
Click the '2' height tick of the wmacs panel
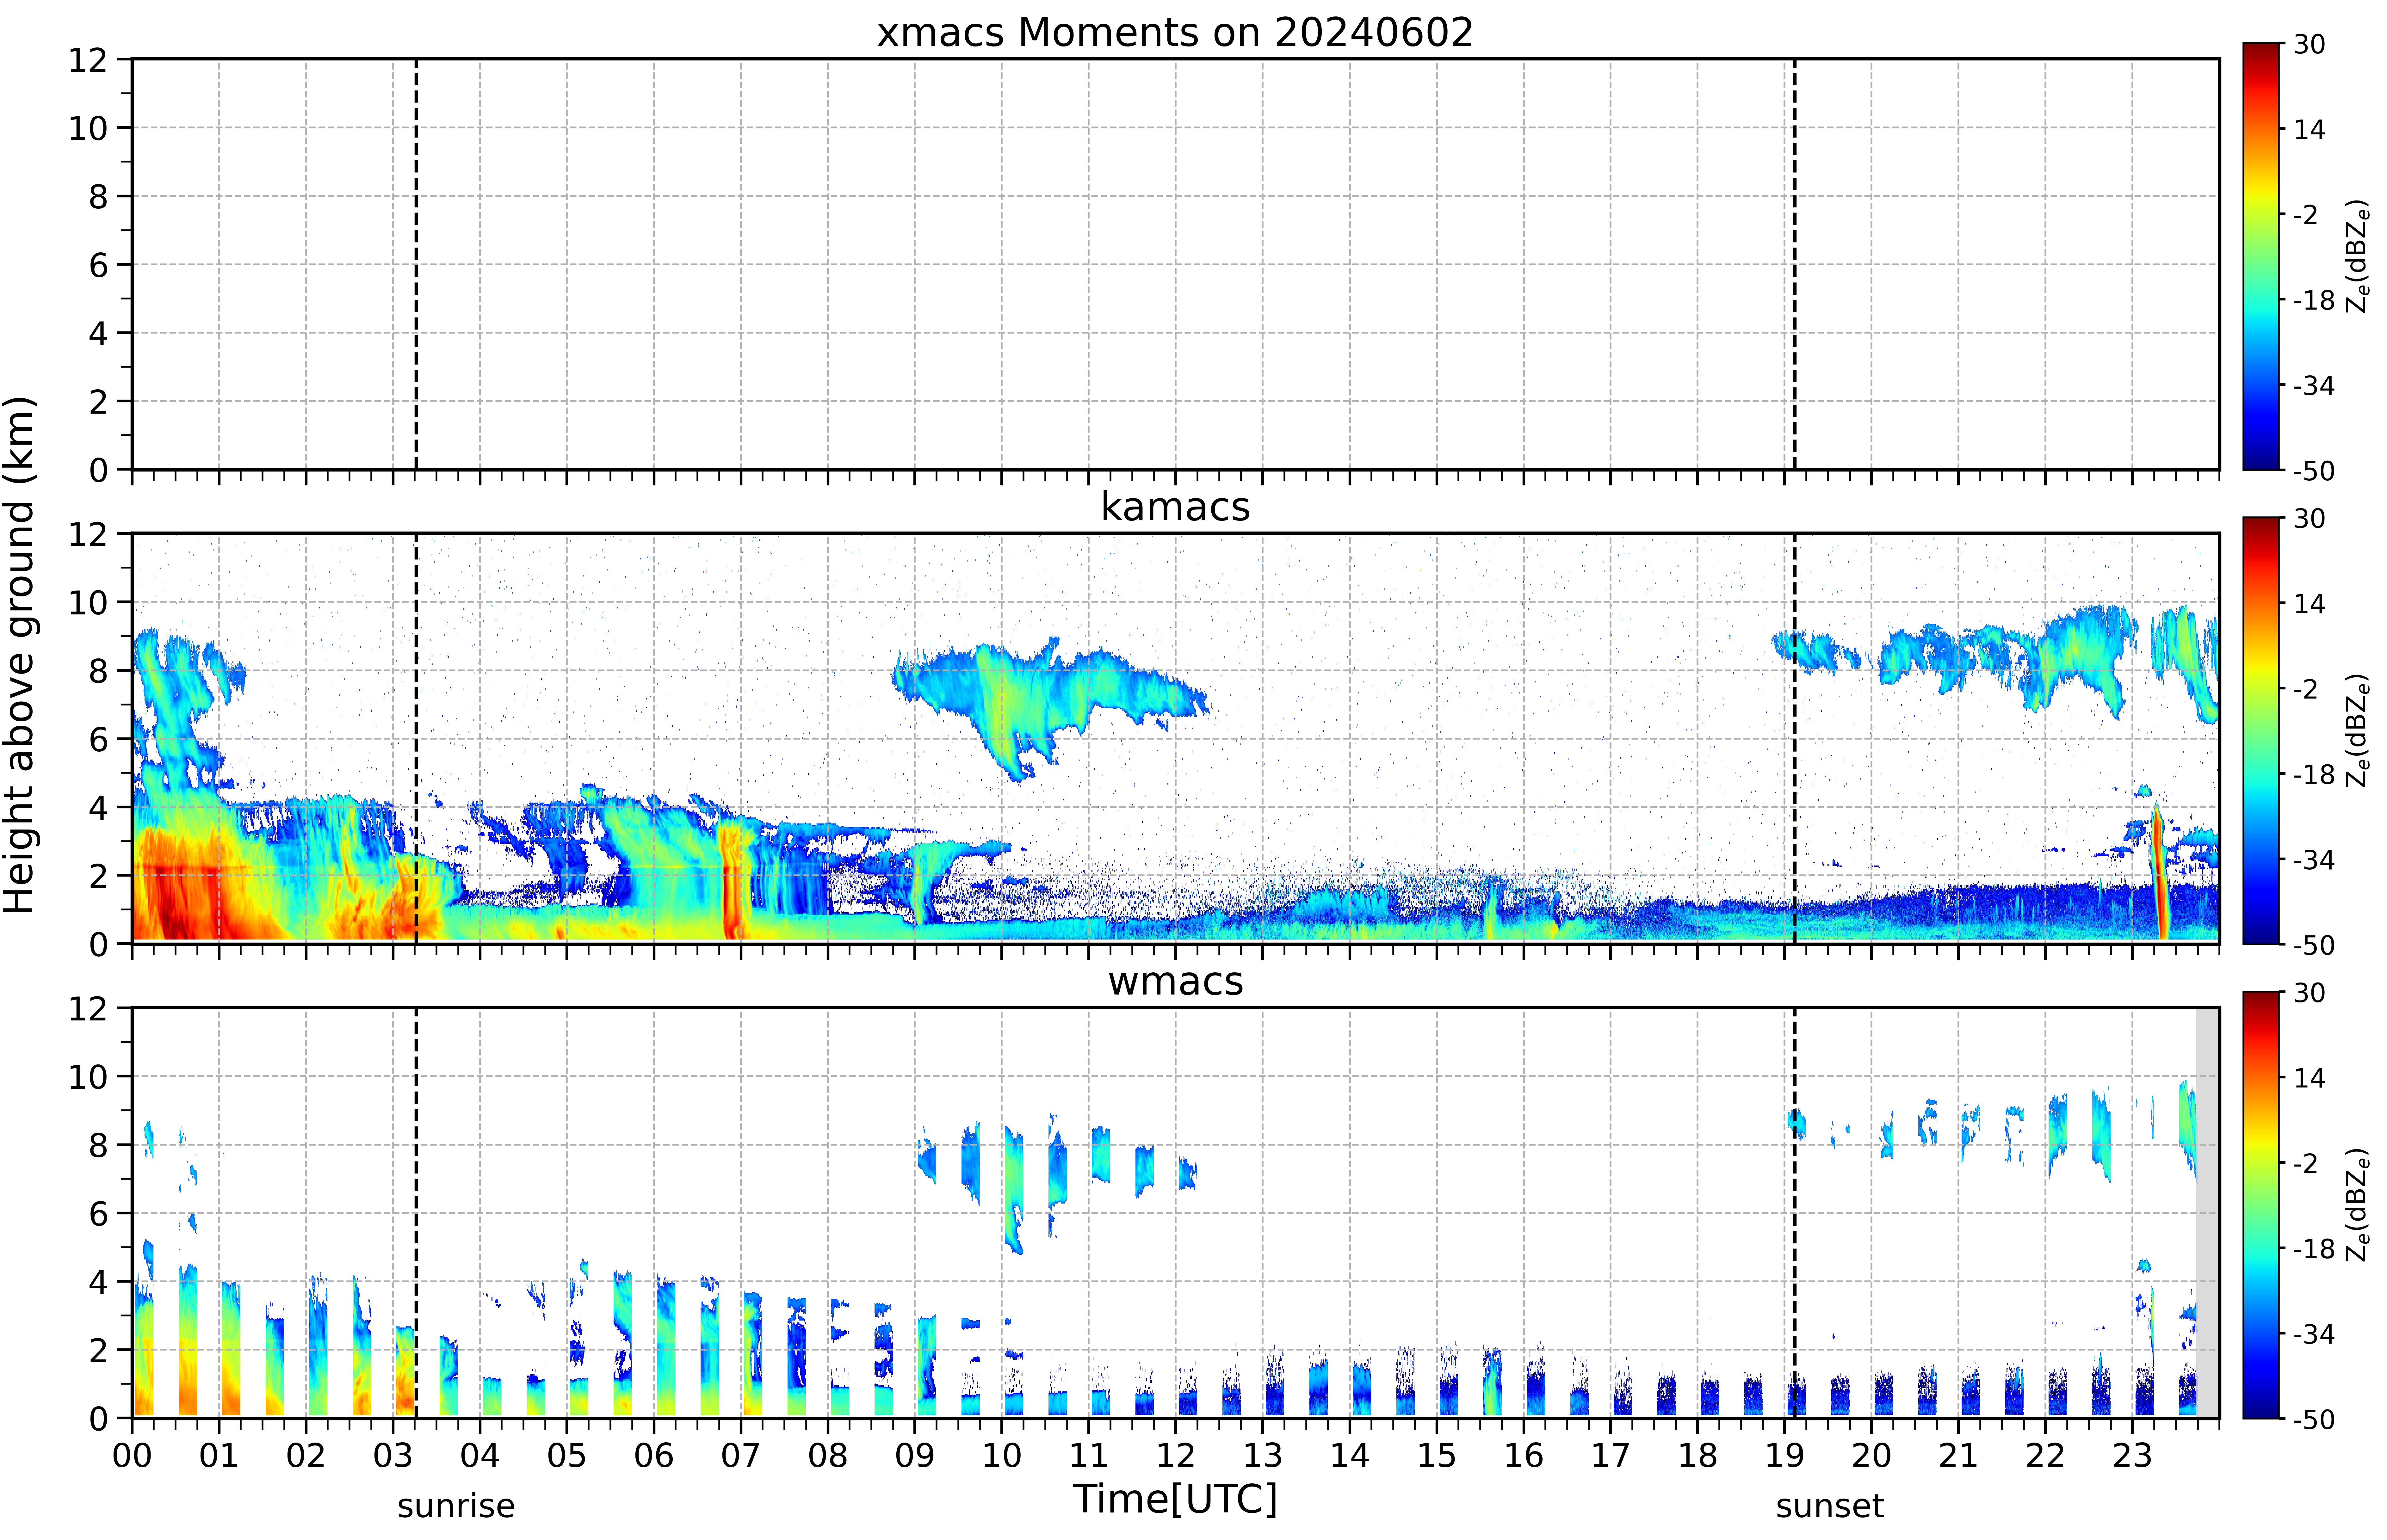[98, 1350]
